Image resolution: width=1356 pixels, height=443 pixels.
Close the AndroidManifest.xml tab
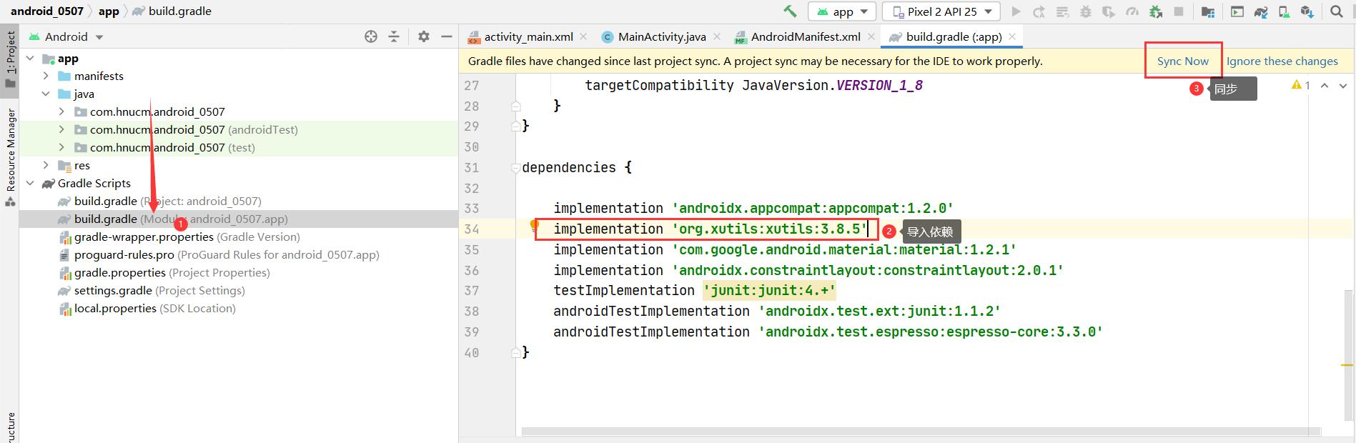click(x=871, y=36)
